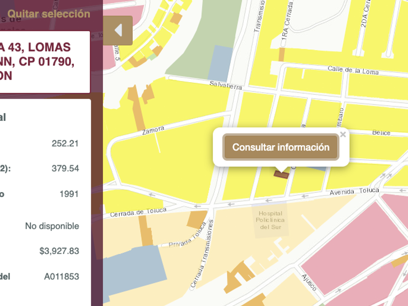Click the Salvatierra street label
Image resolution: width=408 pixels, height=306 pixels.
[225, 85]
